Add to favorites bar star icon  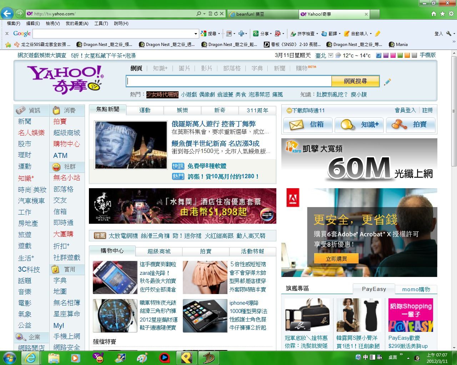pyautogui.click(x=8, y=45)
